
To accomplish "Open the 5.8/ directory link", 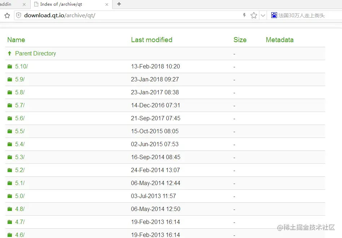I will pyautogui.click(x=20, y=92).
